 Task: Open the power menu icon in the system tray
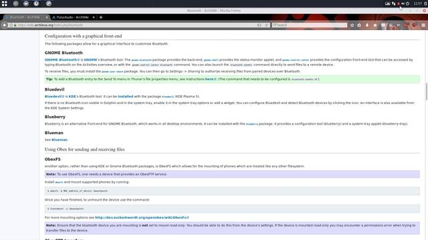(407, 3)
